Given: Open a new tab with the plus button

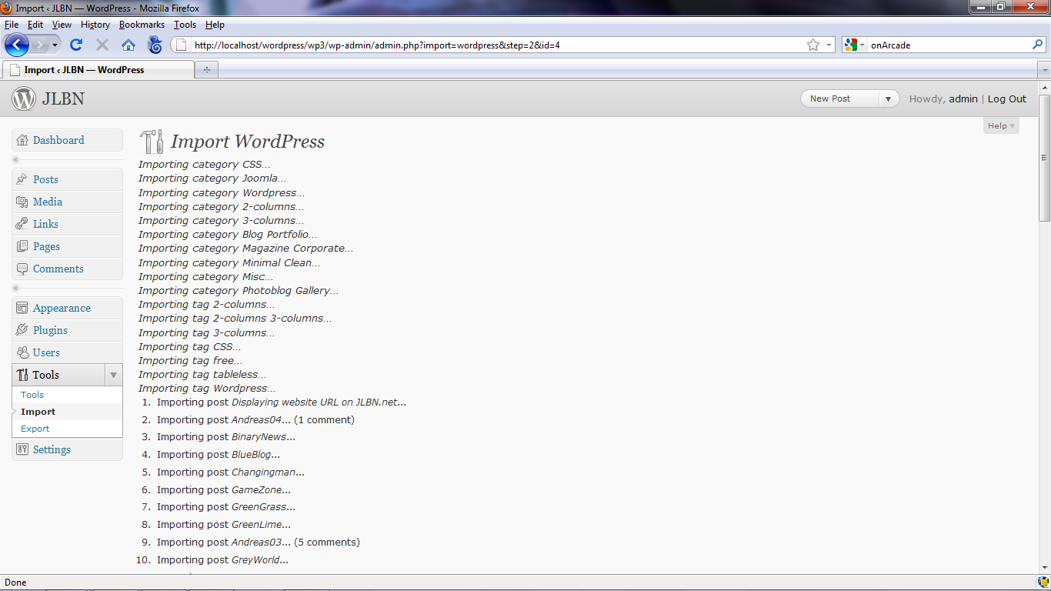Looking at the screenshot, I should click(206, 70).
